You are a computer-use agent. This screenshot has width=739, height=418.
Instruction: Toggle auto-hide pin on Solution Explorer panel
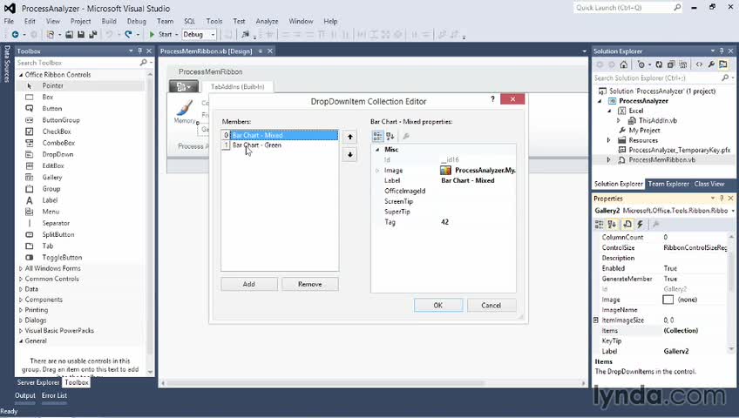coord(722,51)
